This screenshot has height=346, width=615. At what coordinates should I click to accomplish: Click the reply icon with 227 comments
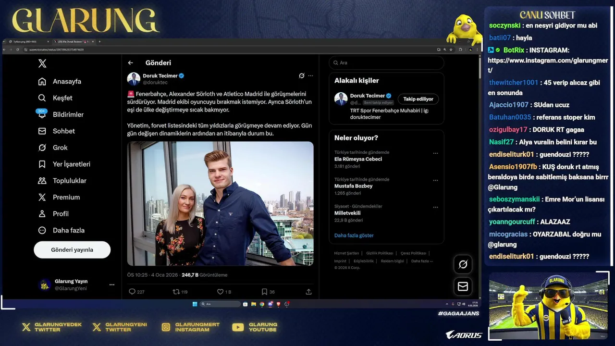point(132,292)
